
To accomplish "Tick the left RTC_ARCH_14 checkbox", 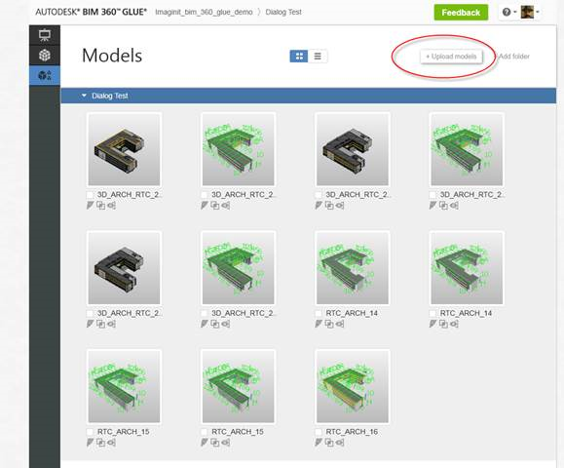I will tap(319, 314).
